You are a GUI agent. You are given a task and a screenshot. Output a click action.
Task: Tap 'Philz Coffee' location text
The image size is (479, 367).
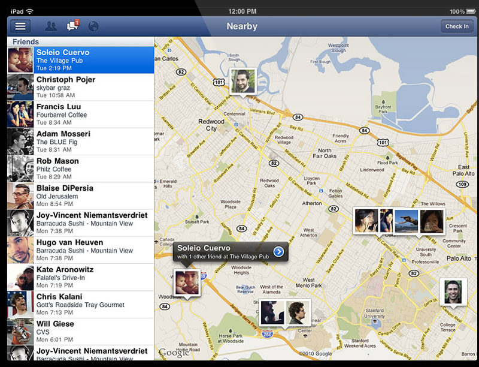(x=54, y=169)
